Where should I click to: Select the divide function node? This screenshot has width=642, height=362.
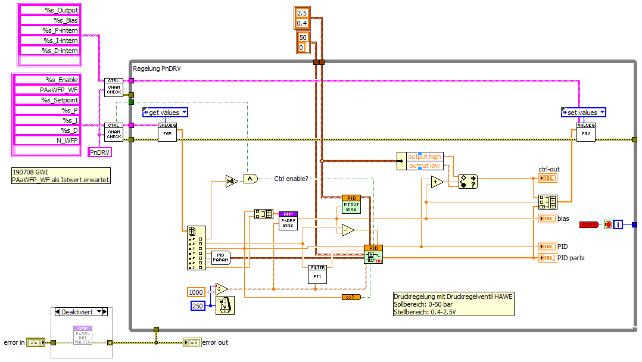pos(222,289)
